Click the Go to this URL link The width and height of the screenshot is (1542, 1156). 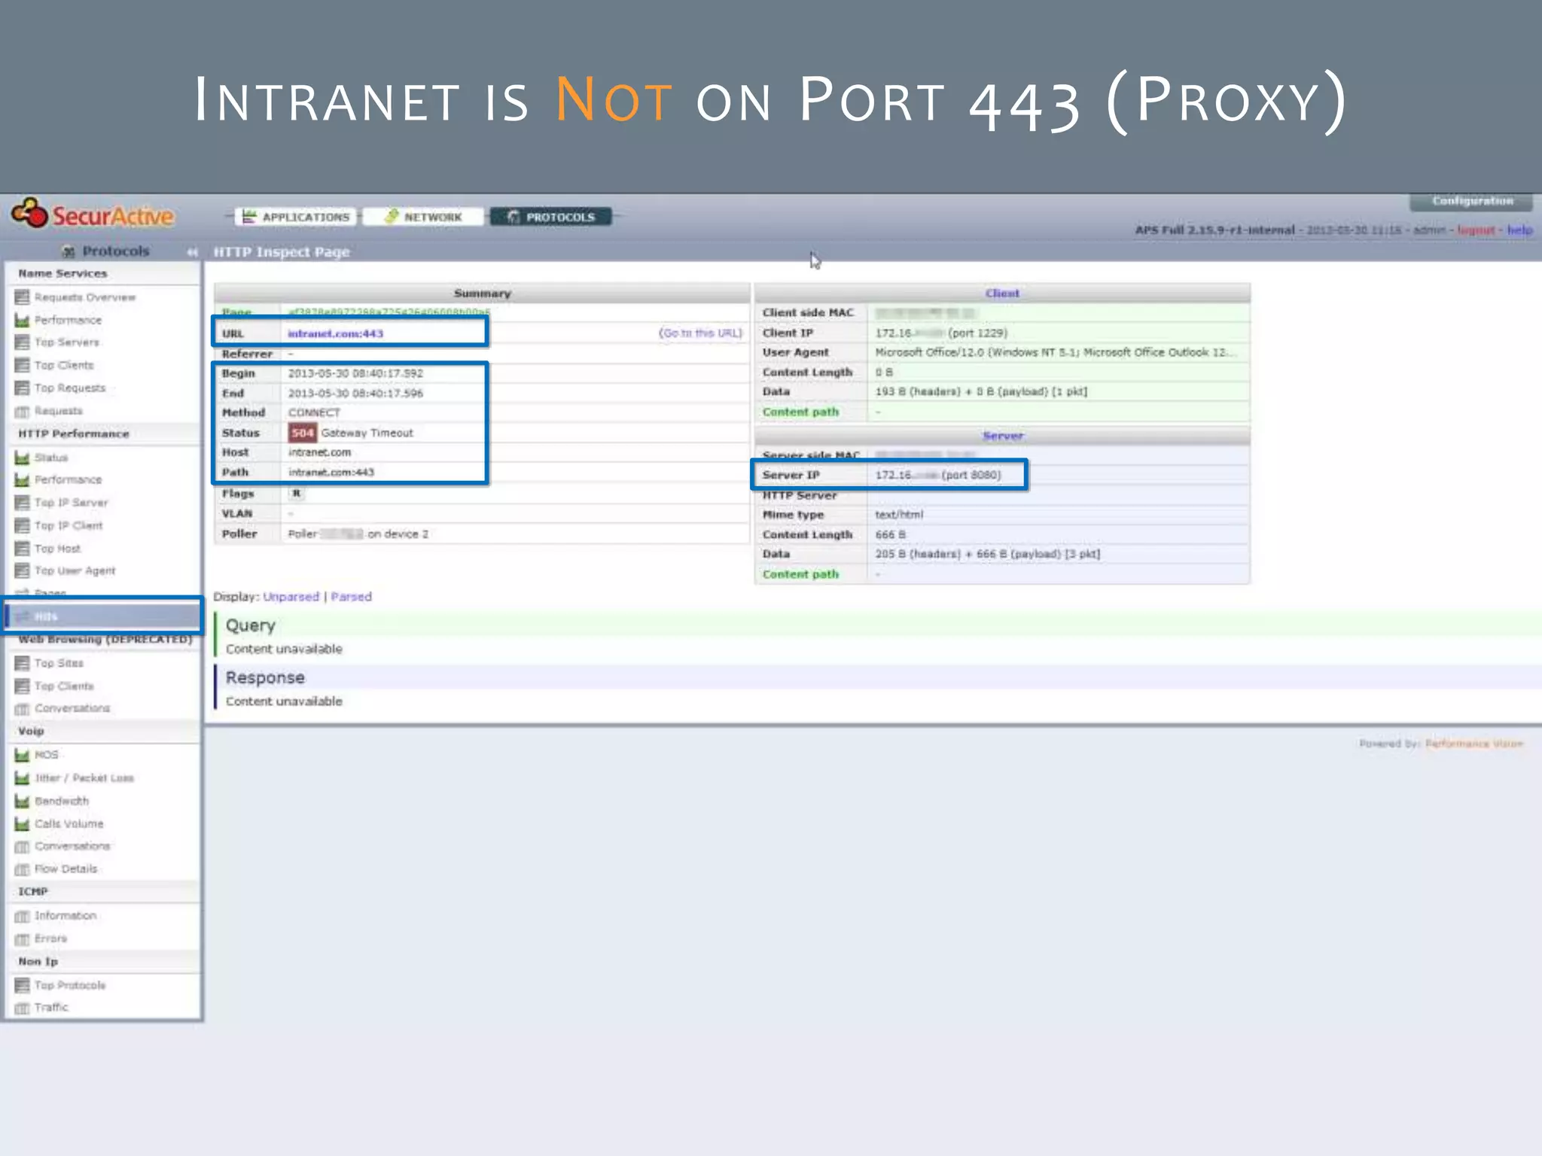[700, 333]
